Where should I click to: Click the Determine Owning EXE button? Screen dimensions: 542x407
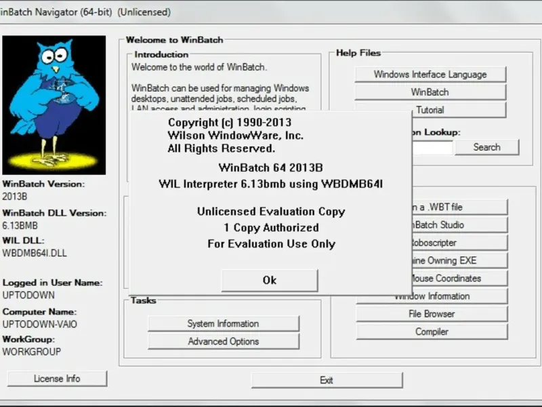[x=460, y=260]
